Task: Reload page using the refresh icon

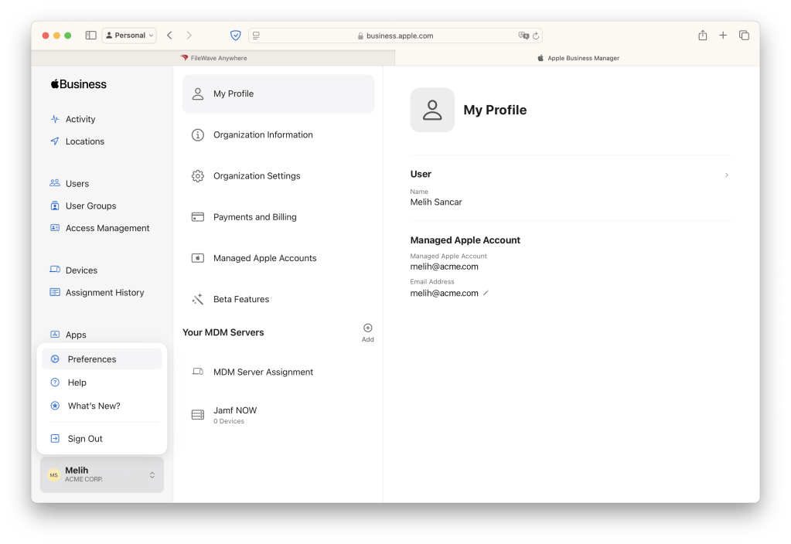Action: point(536,36)
